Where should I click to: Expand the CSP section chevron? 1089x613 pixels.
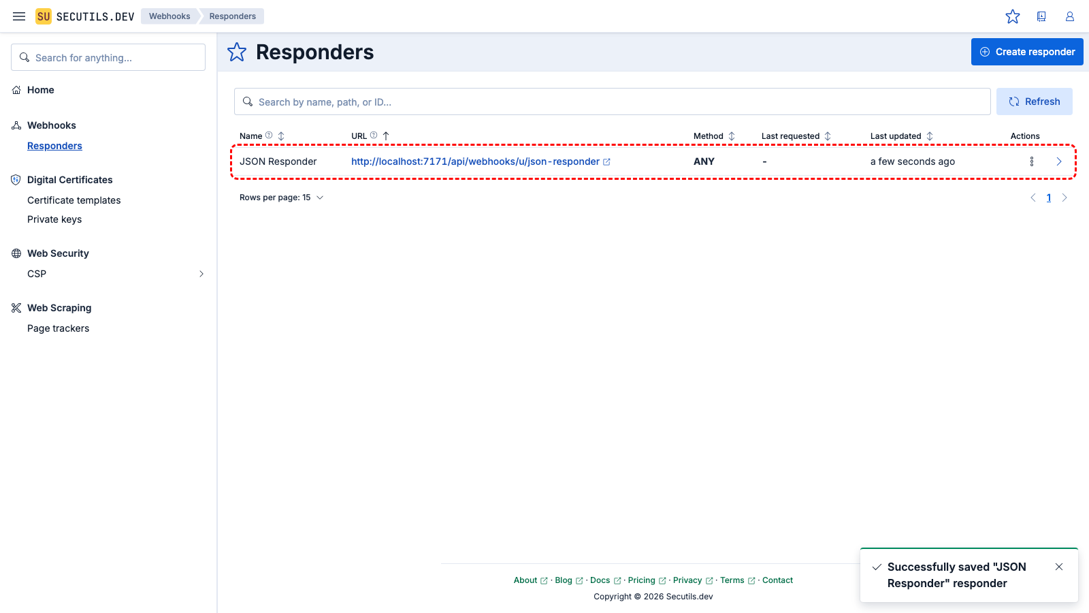pyautogui.click(x=201, y=273)
